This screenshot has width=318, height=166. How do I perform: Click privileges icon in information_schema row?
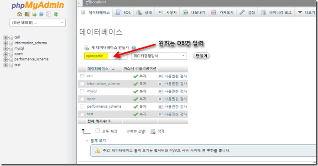pyautogui.click(x=161, y=84)
